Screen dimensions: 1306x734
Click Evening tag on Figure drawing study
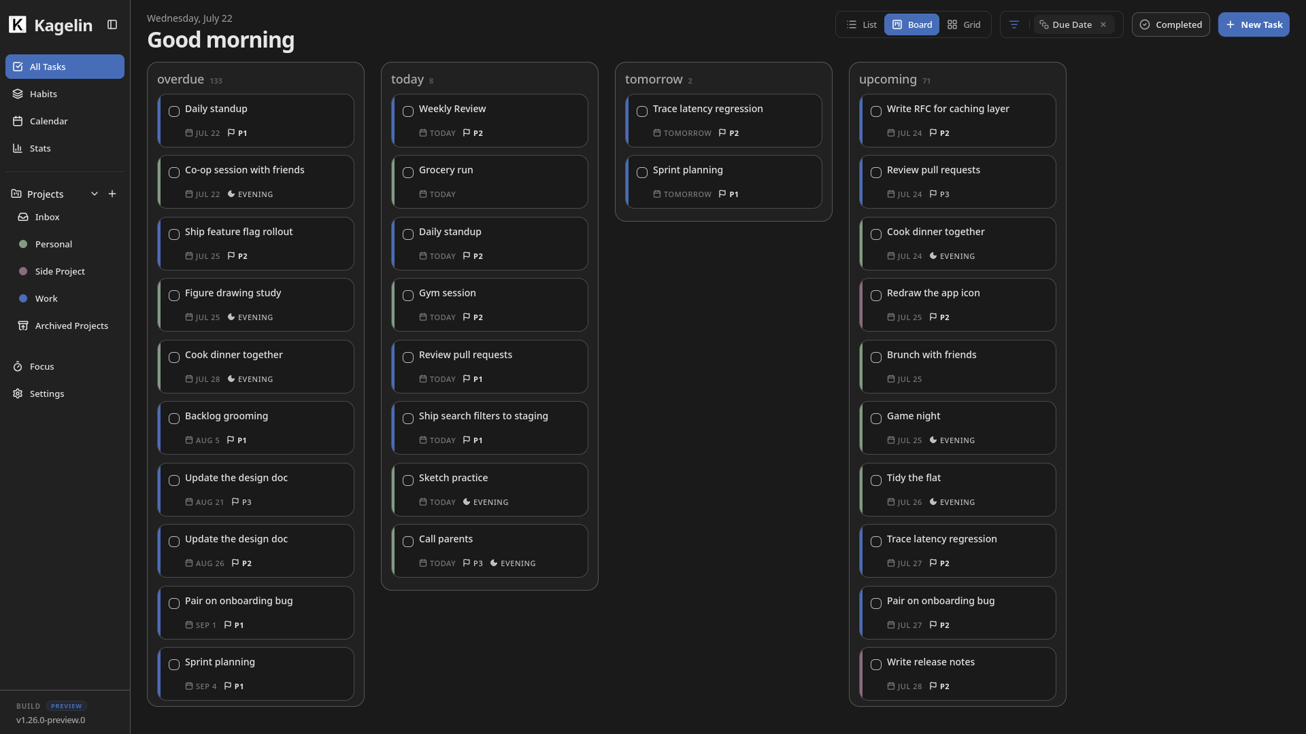click(x=250, y=317)
